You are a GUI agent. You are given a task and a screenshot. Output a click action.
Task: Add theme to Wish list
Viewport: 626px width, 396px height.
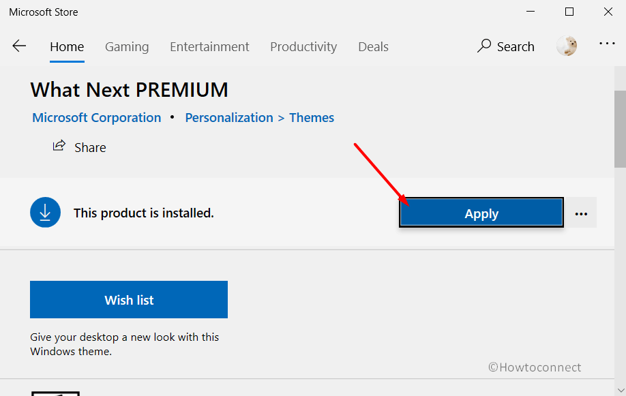point(129,300)
